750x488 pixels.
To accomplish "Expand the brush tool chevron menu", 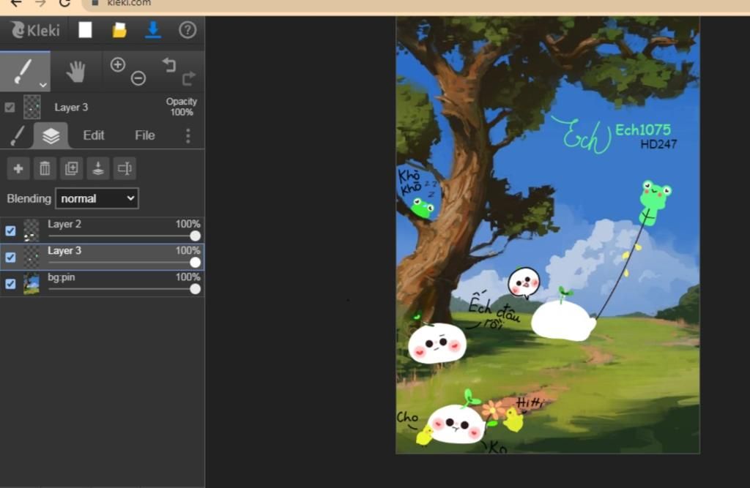I will 42,84.
